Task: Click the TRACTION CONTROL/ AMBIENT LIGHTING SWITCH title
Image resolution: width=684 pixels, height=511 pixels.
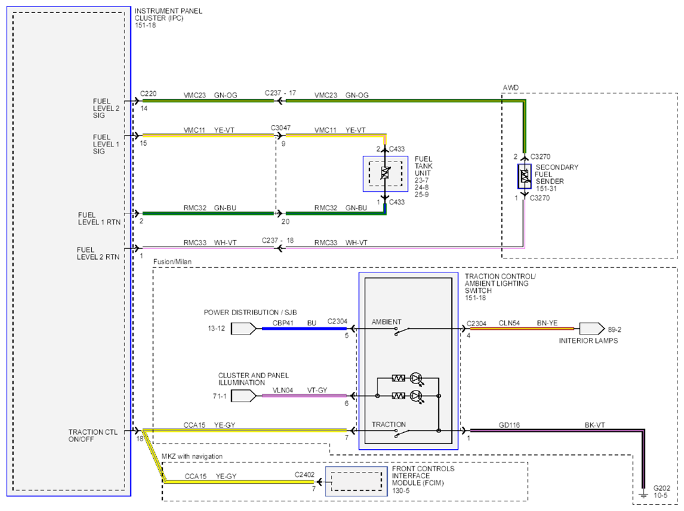Action: point(500,283)
